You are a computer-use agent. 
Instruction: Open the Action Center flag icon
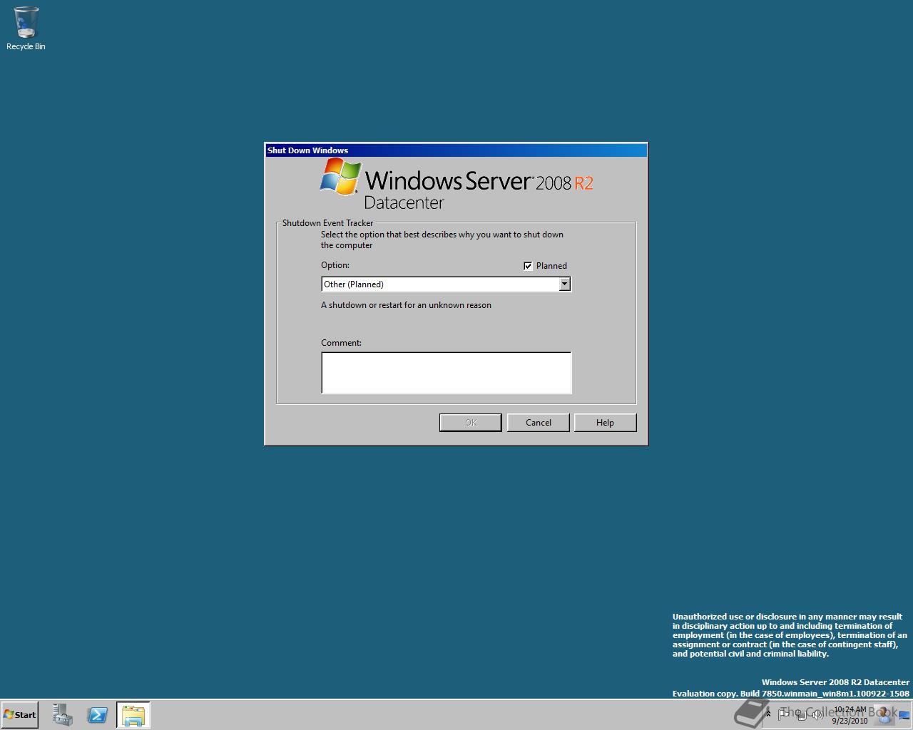[783, 714]
